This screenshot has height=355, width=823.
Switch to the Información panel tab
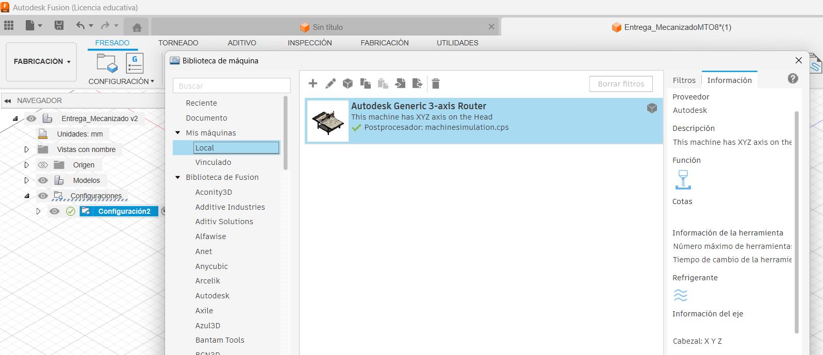point(729,80)
